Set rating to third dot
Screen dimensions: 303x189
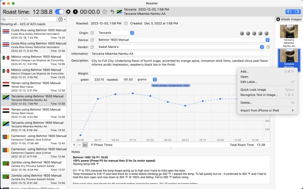254,34
